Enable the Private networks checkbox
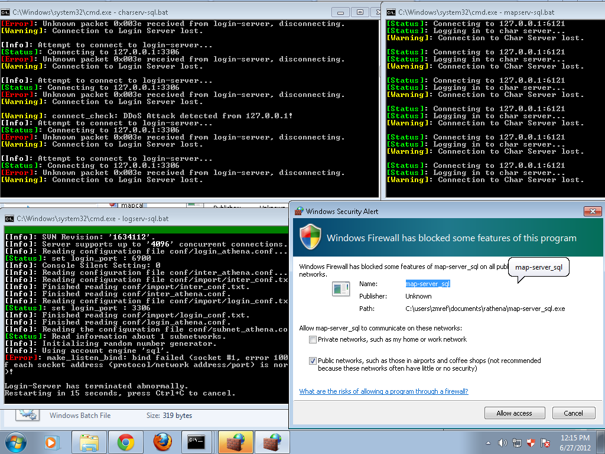Viewport: 605px width, 454px height. coord(313,340)
